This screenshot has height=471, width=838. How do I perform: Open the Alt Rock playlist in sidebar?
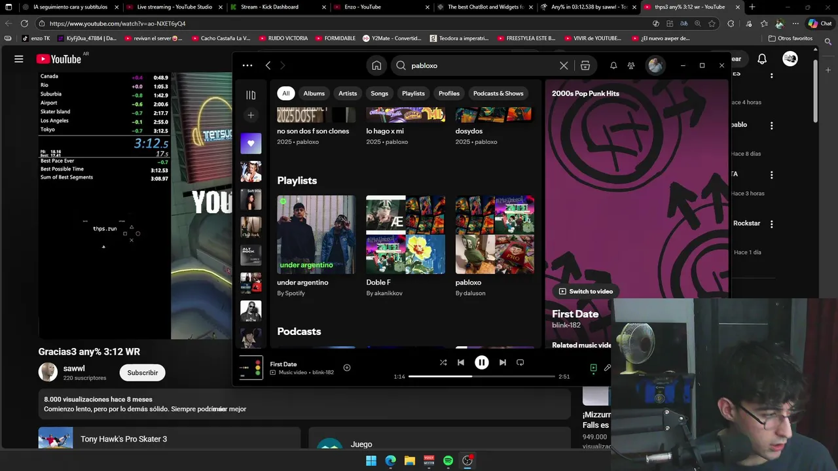251,255
